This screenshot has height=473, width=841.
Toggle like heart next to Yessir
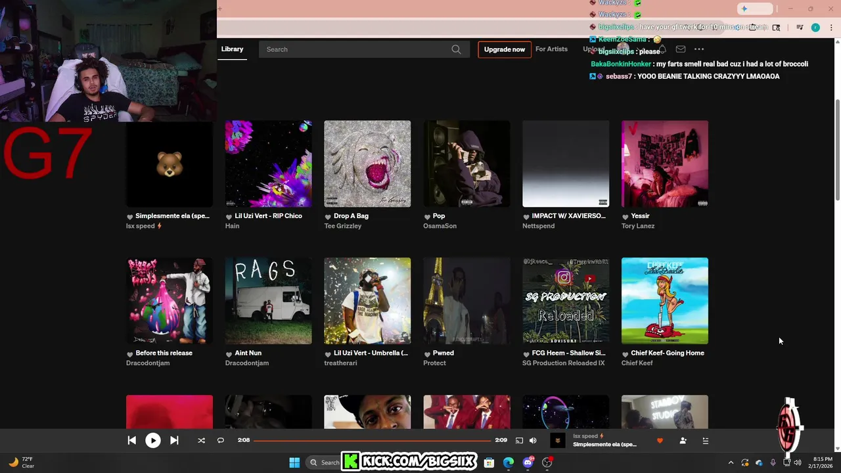625,217
